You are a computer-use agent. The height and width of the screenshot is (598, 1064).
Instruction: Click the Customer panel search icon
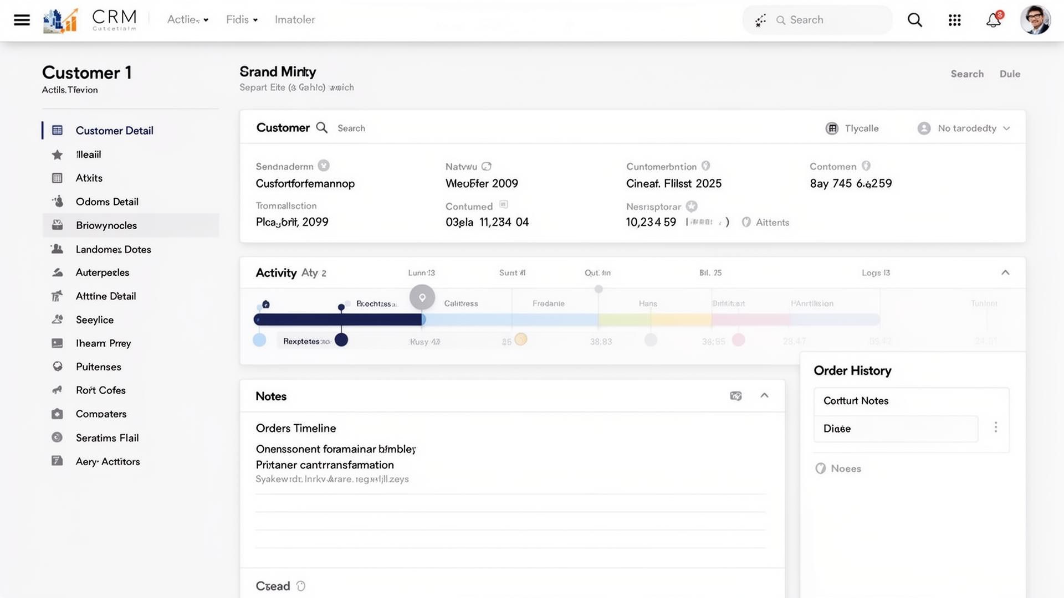point(321,128)
